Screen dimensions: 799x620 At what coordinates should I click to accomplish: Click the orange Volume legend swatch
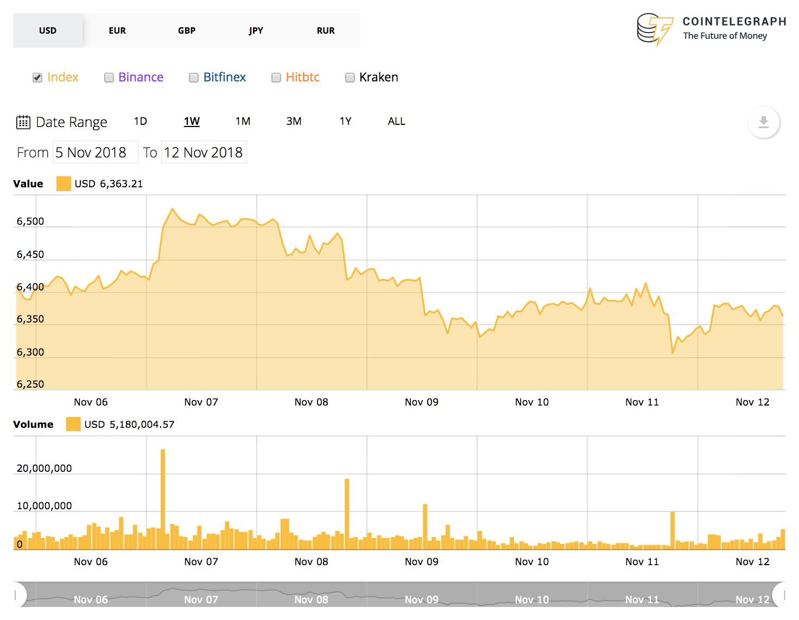tap(73, 424)
